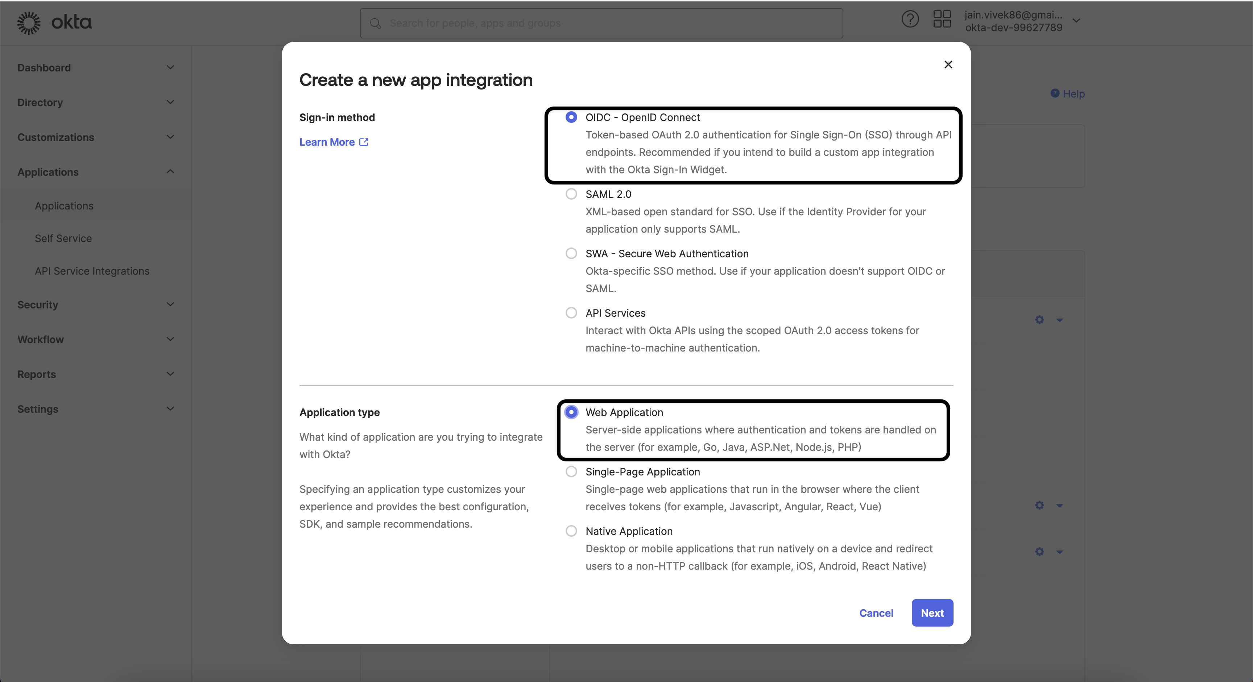
Task: Click the search magnifier icon
Action: pos(375,23)
